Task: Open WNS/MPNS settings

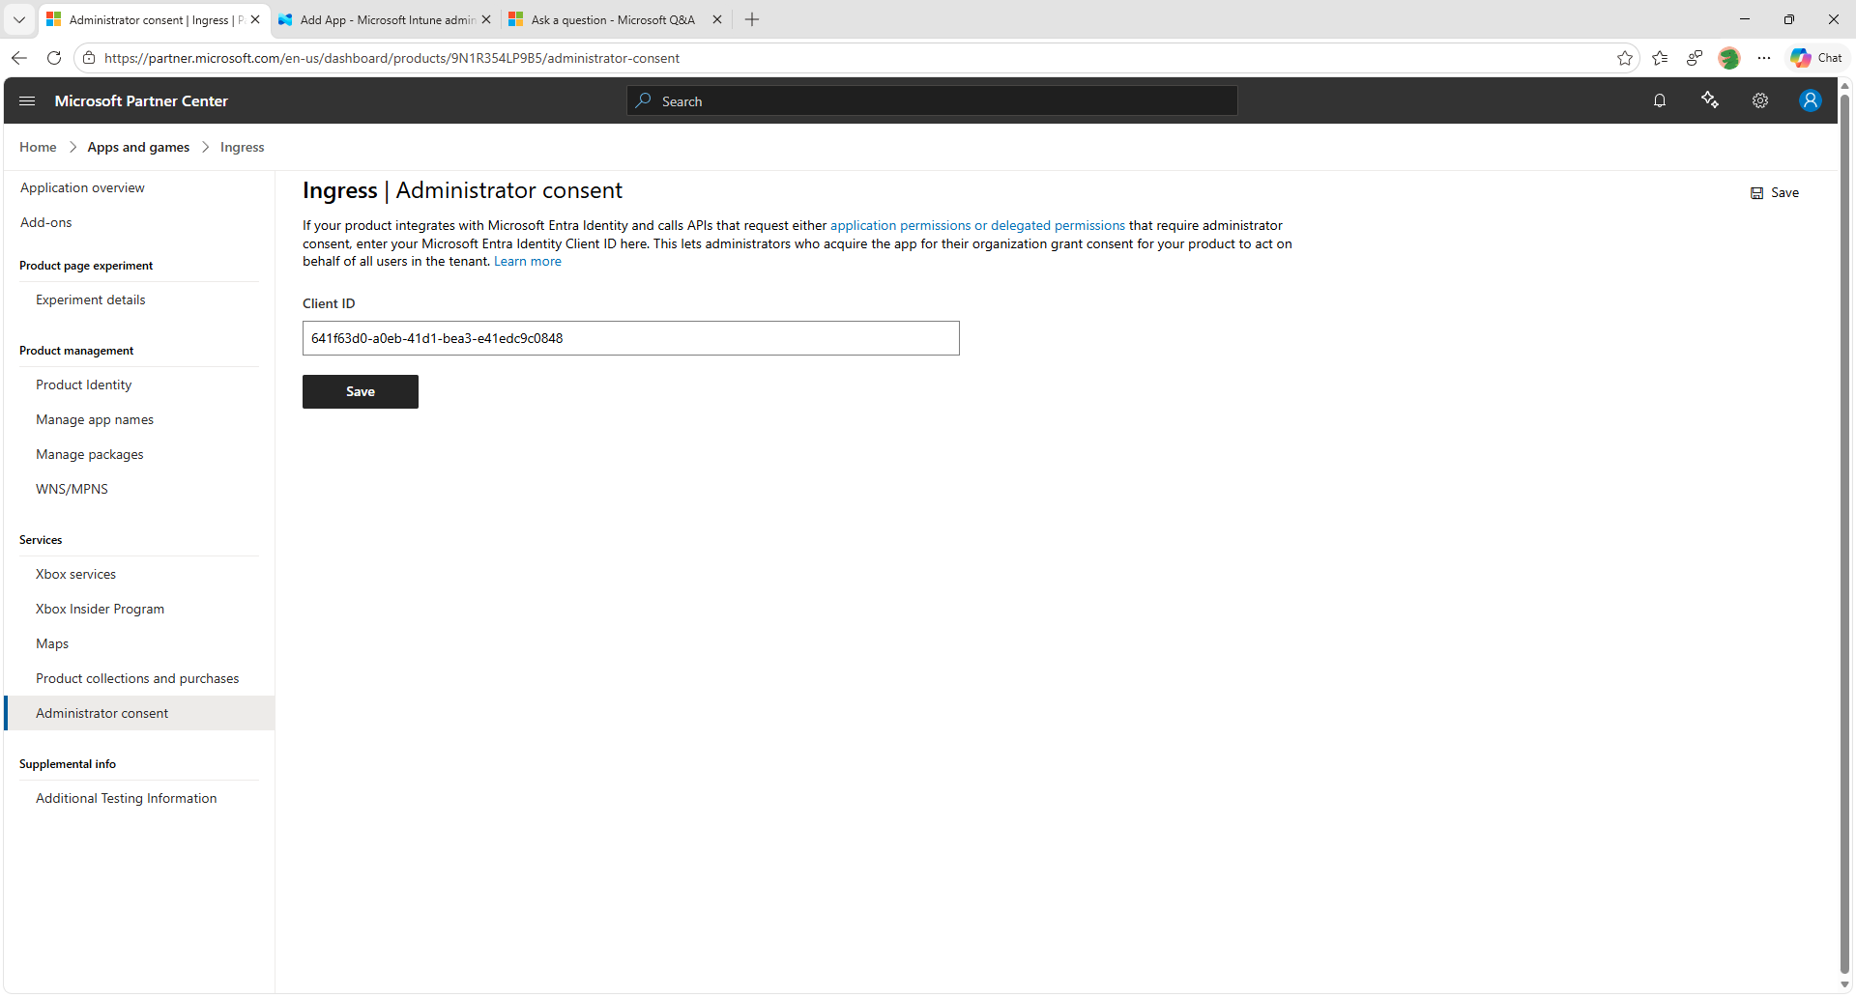Action: click(x=72, y=489)
